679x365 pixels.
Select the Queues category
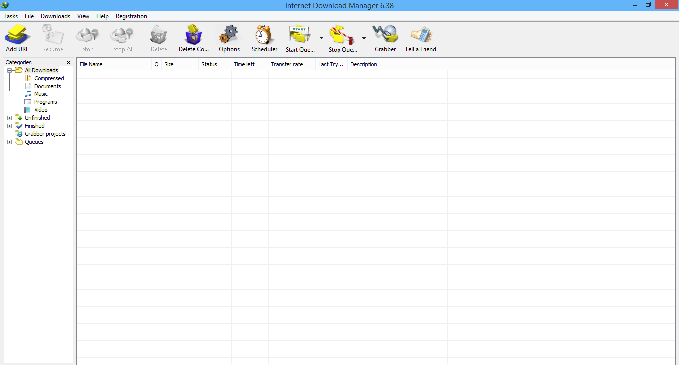[34, 142]
